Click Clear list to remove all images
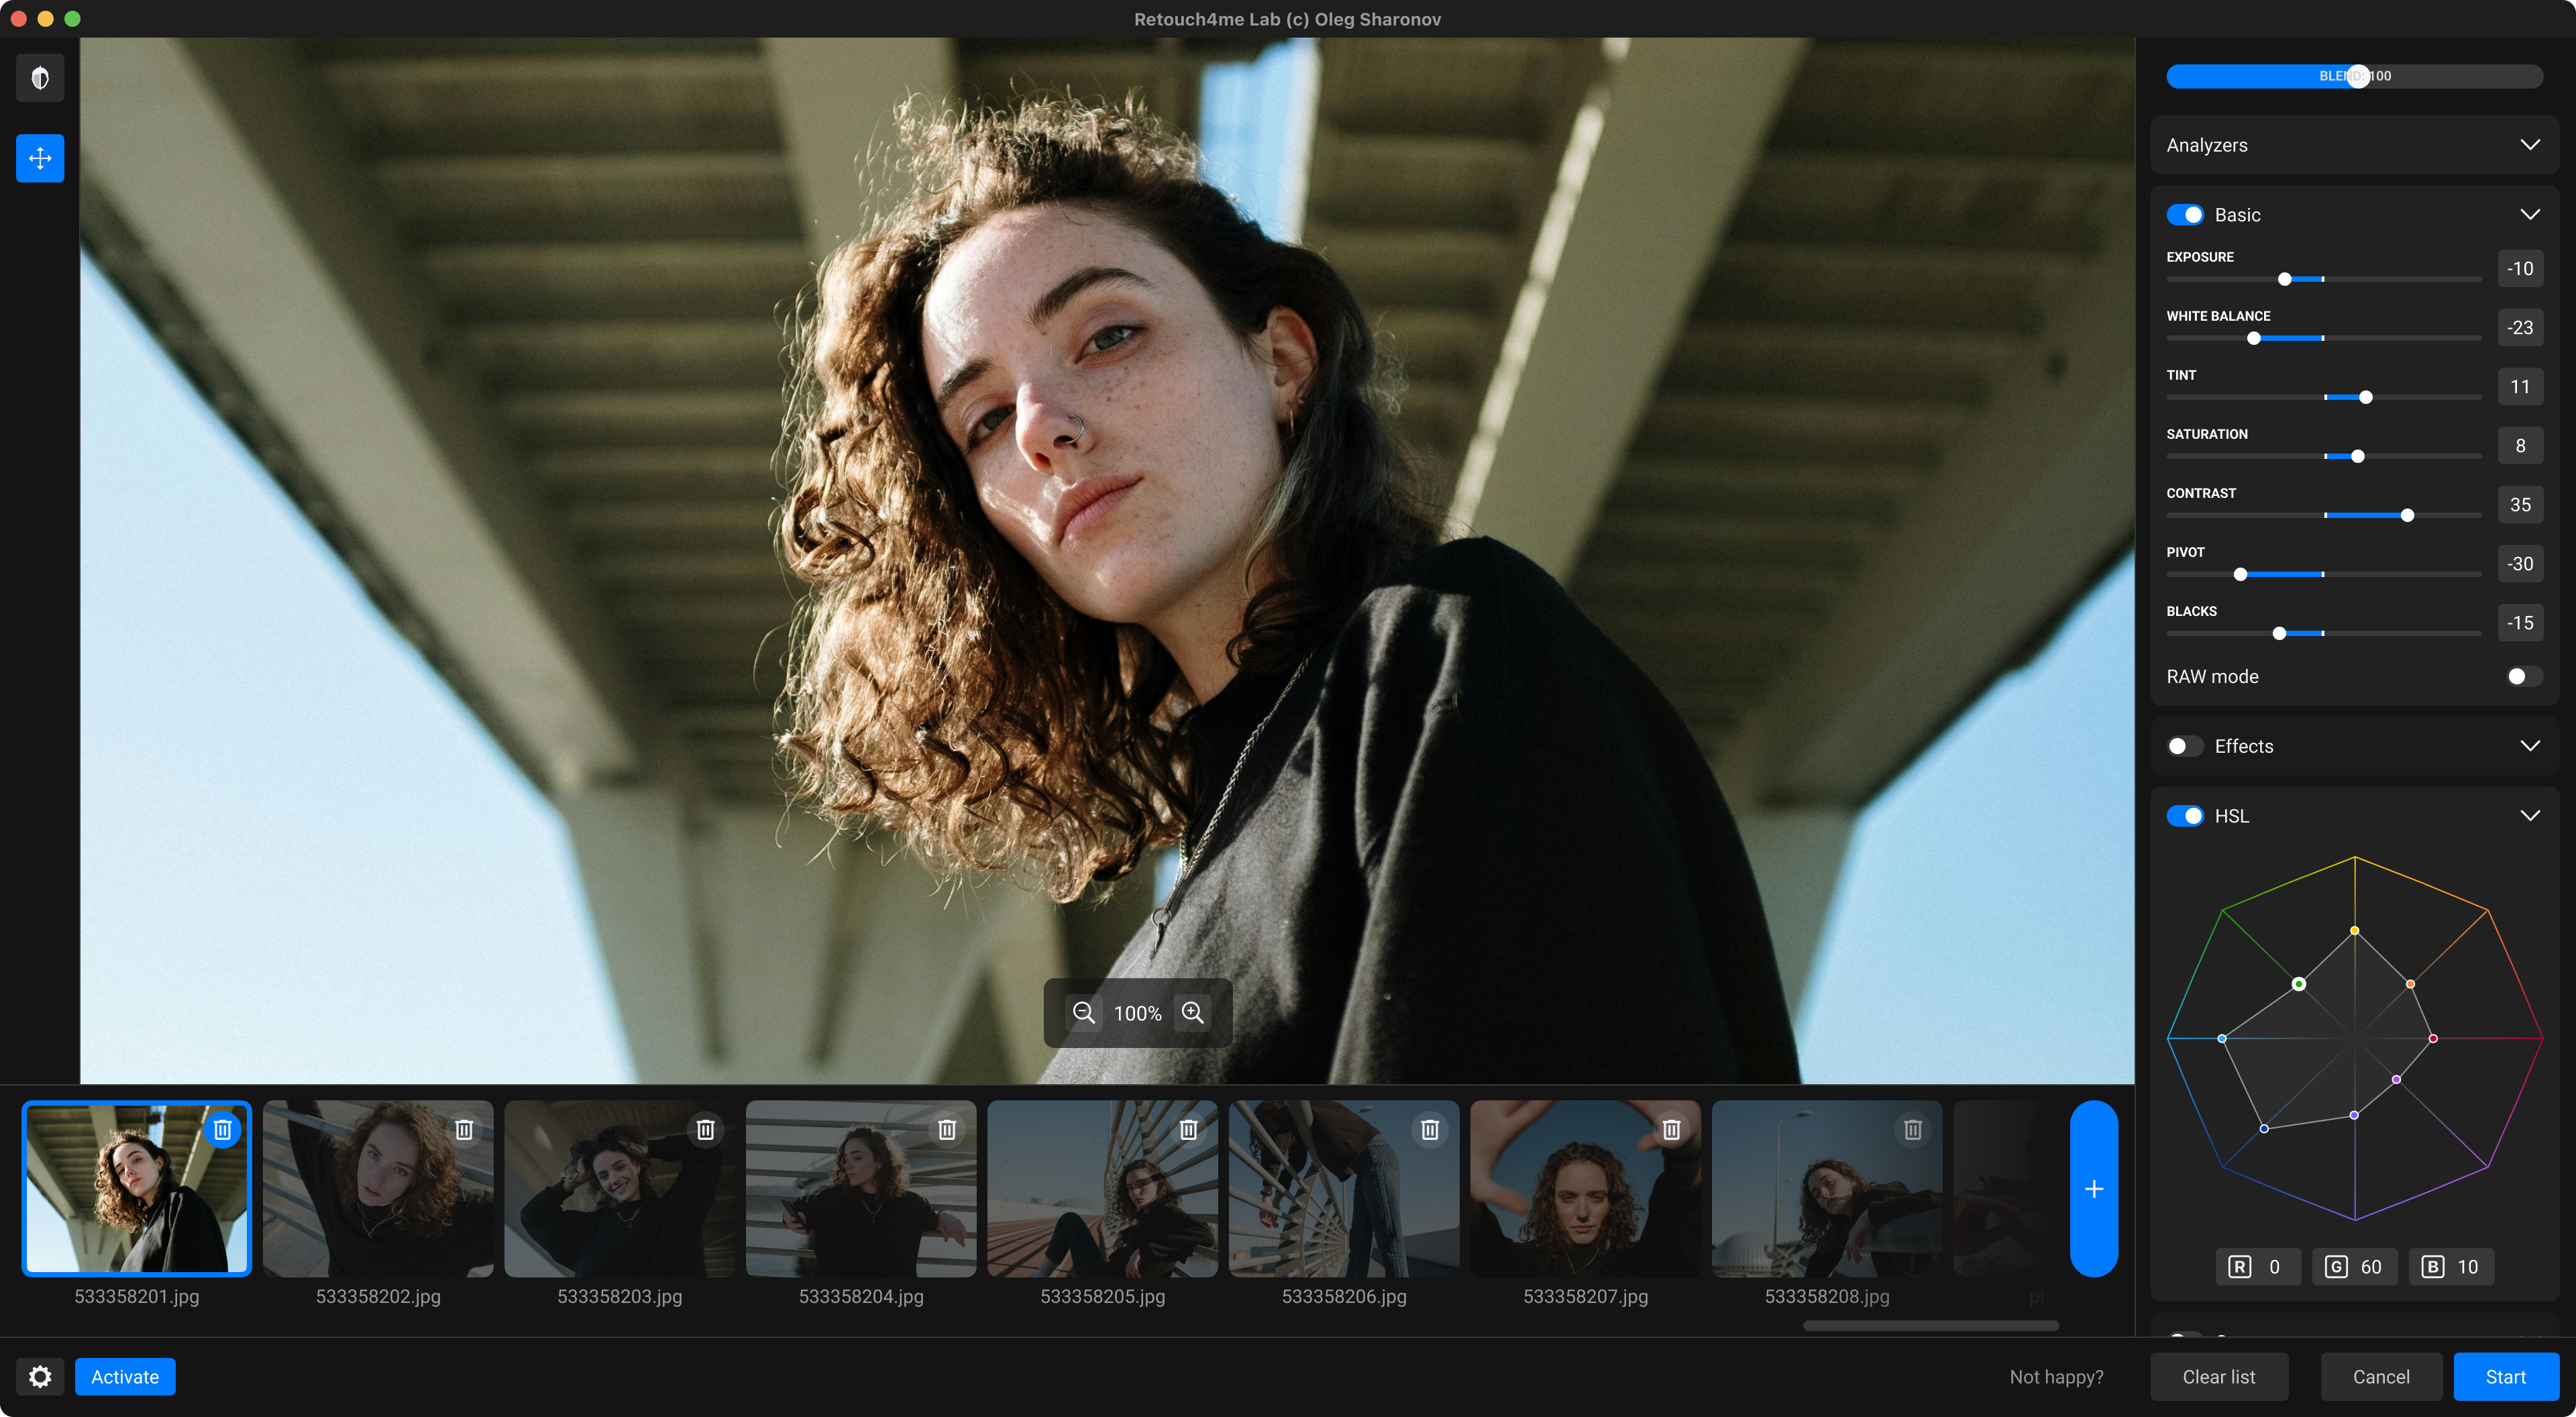Screen dimensions: 2576x1417 point(2219,1376)
